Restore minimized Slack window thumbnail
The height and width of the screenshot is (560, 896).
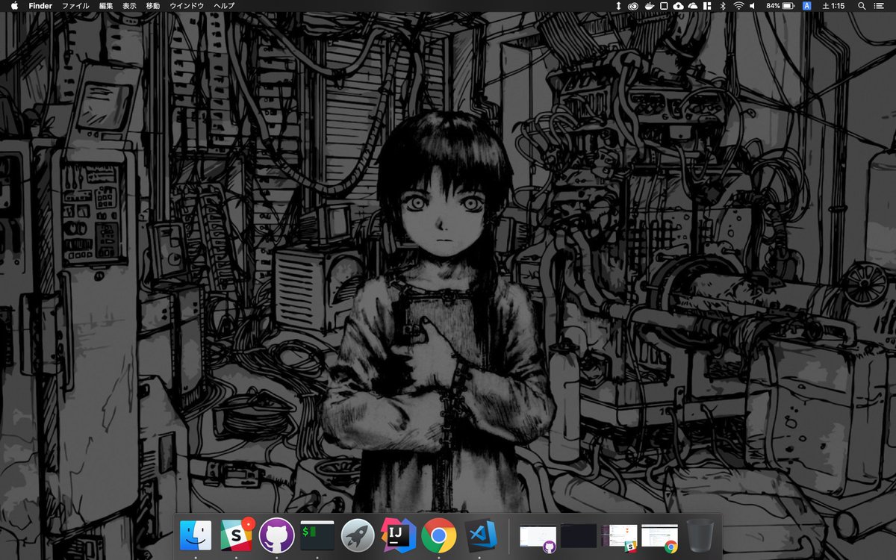(x=620, y=537)
